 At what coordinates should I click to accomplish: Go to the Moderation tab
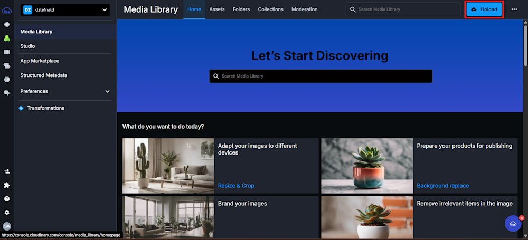(x=305, y=9)
